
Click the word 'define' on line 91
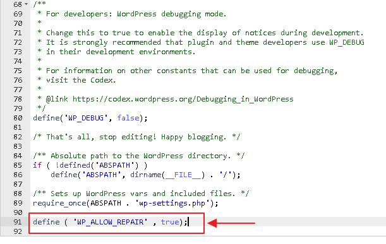(x=46, y=222)
